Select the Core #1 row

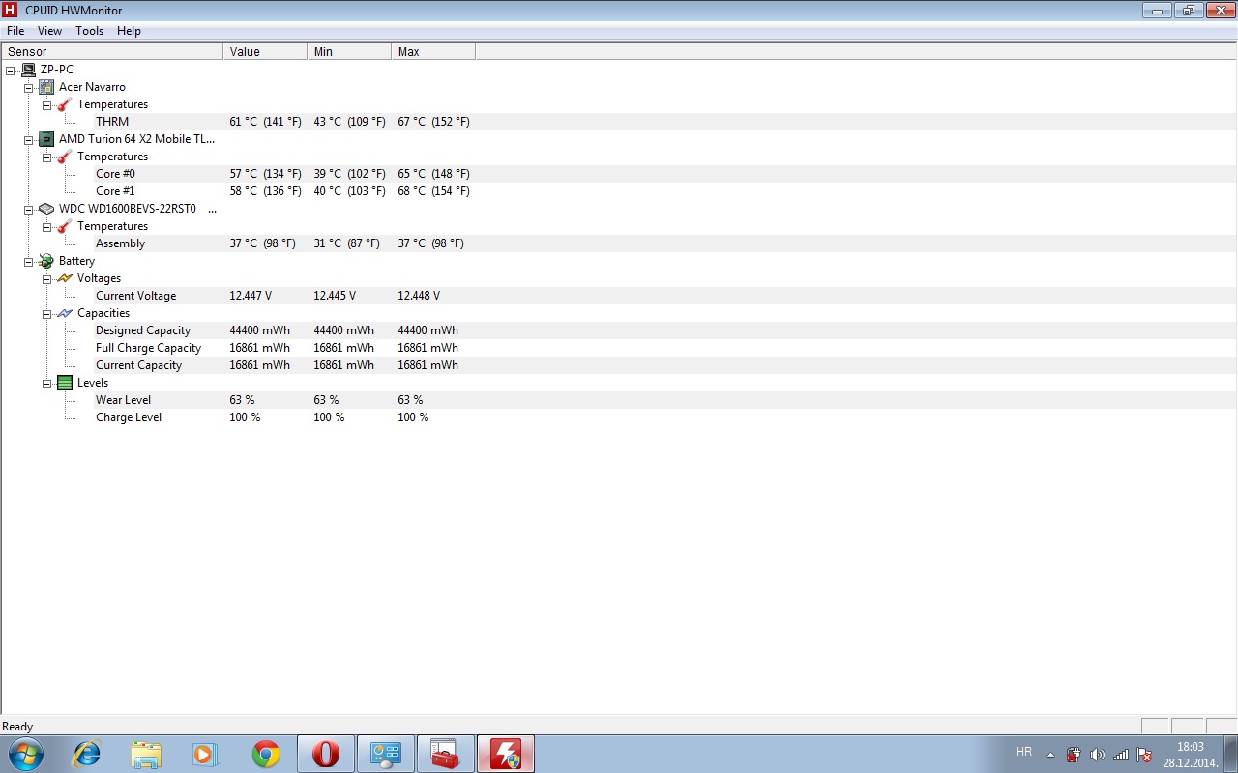619,191
